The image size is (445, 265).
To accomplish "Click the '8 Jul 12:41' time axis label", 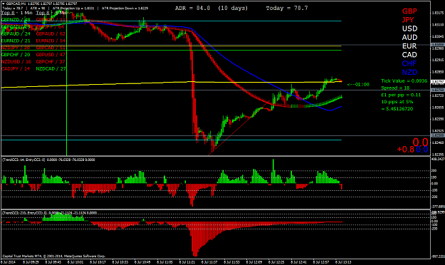I will coord(298,262).
